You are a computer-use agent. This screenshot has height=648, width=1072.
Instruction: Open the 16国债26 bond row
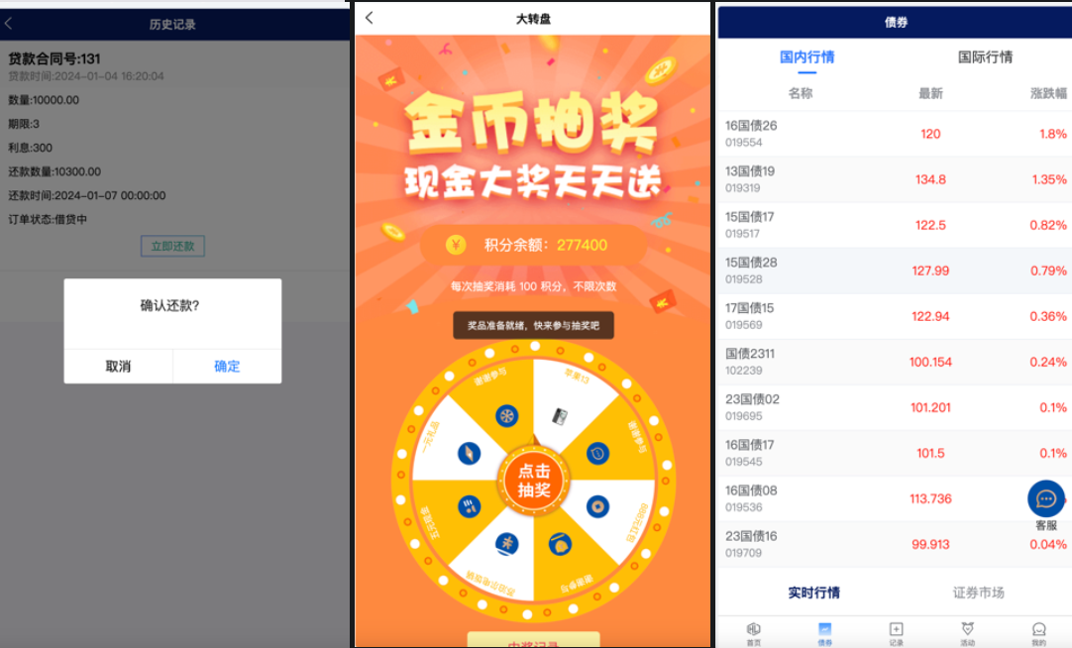click(895, 134)
